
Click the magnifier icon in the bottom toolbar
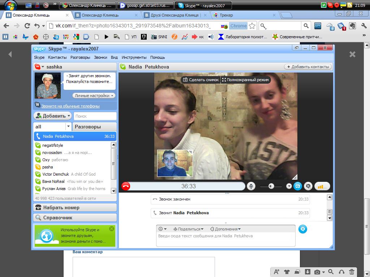click(331, 272)
